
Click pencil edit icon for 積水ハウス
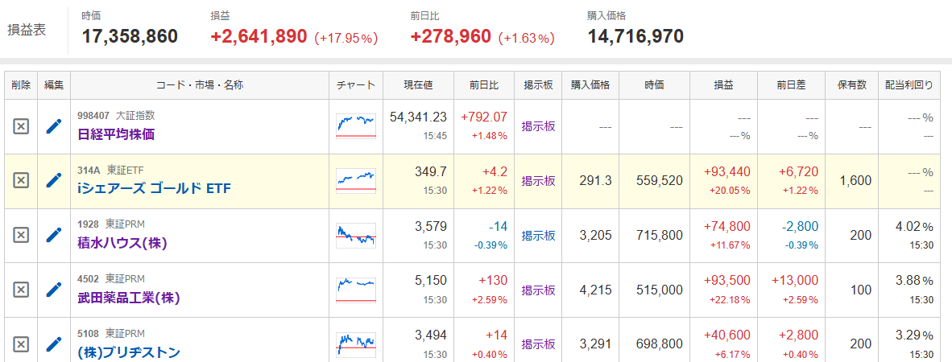54,235
